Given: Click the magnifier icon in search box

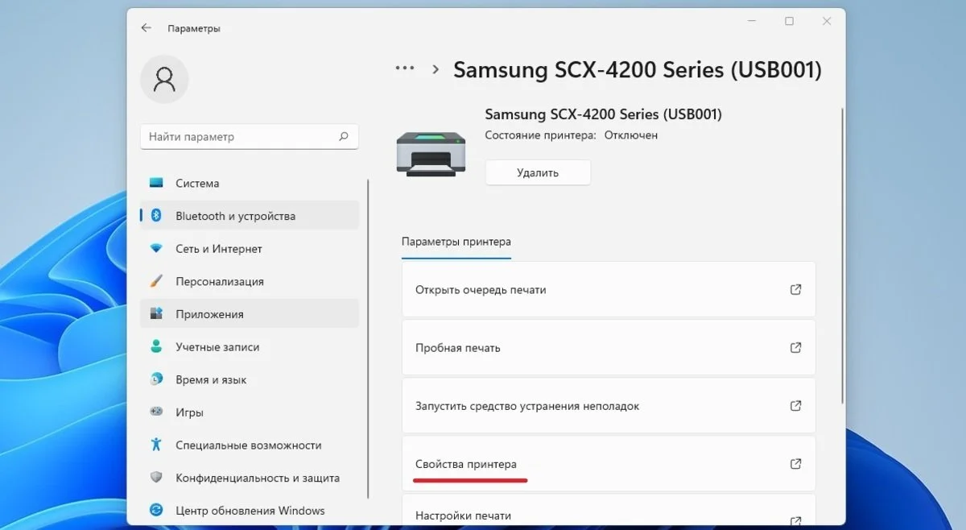Looking at the screenshot, I should pyautogui.click(x=344, y=137).
